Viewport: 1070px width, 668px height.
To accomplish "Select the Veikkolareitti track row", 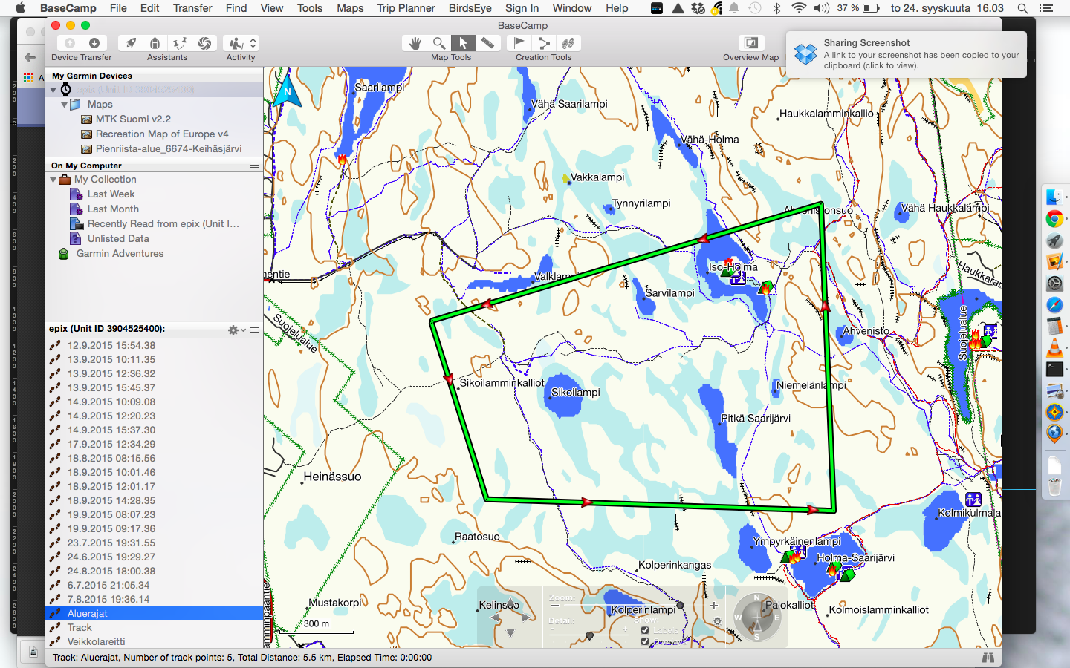I will [x=154, y=641].
